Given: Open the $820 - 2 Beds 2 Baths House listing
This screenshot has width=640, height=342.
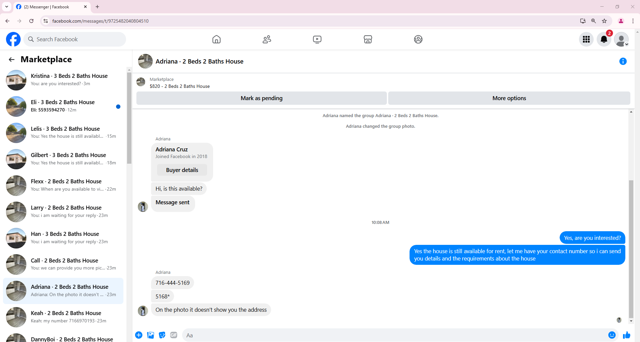Looking at the screenshot, I should pos(180,86).
